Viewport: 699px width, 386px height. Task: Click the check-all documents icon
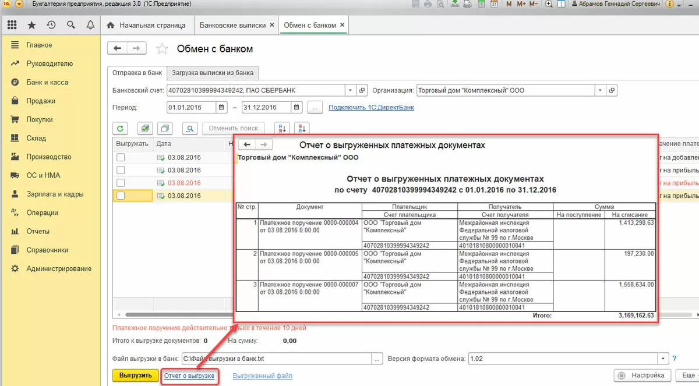[145, 128]
